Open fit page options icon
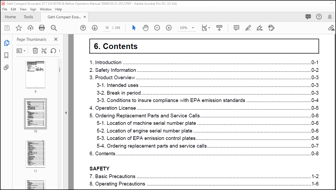The height and width of the screenshot is (190, 336). (206, 28)
